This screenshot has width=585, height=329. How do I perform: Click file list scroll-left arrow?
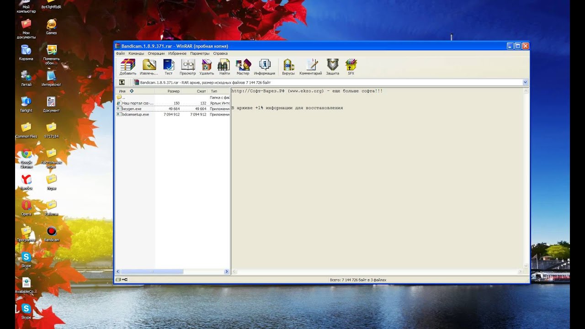[118, 271]
